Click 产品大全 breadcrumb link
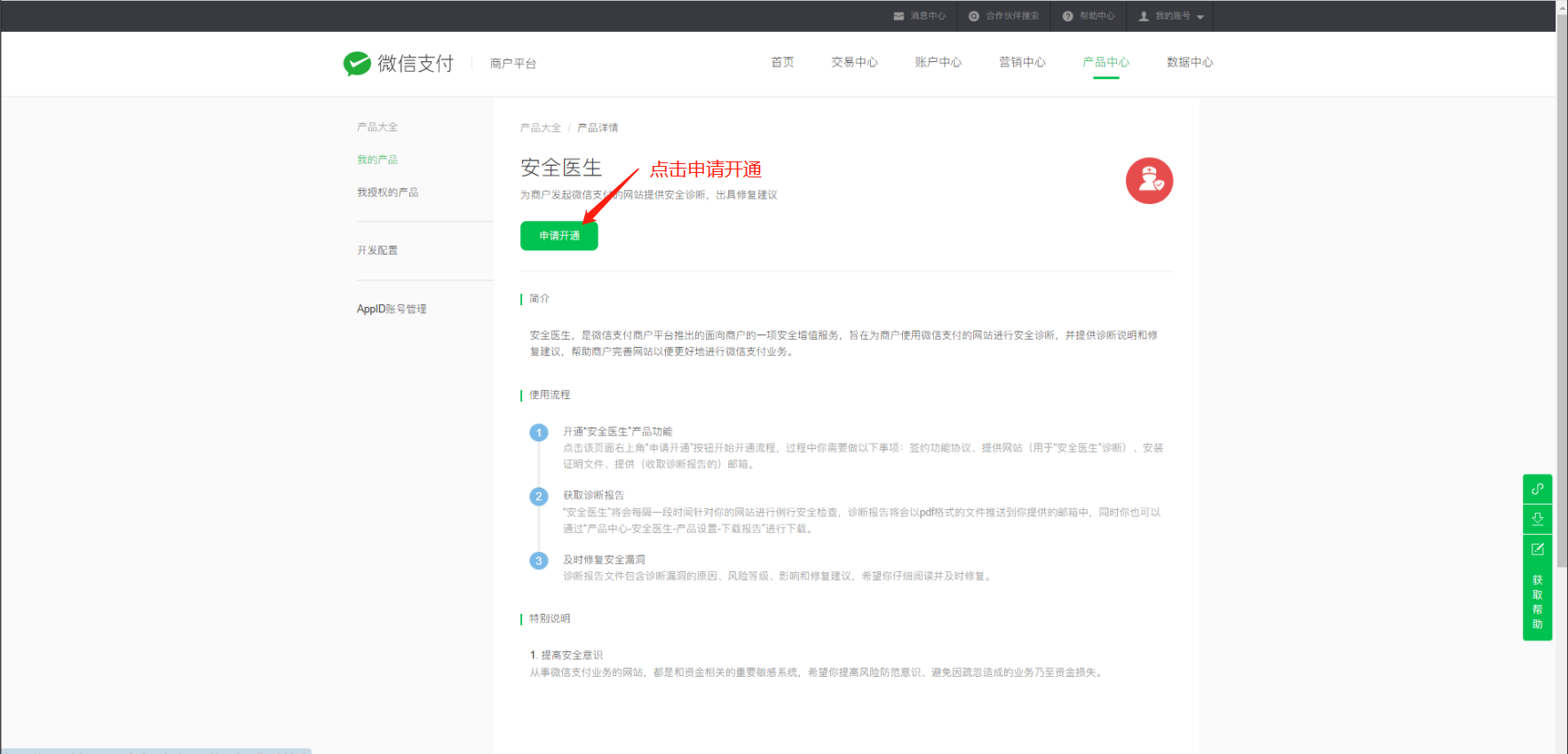 (540, 128)
